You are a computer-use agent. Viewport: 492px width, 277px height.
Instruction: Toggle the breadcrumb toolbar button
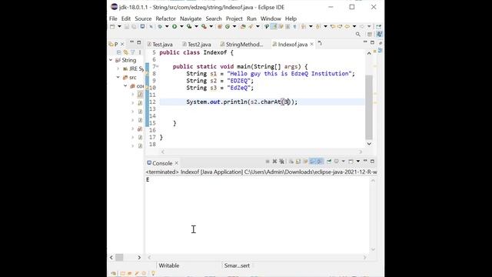tap(267, 27)
